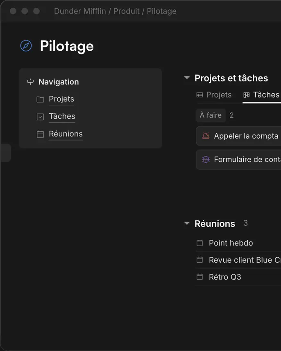The image size is (281, 351).
Task: Click the Réunions section heading
Action: [215, 224]
